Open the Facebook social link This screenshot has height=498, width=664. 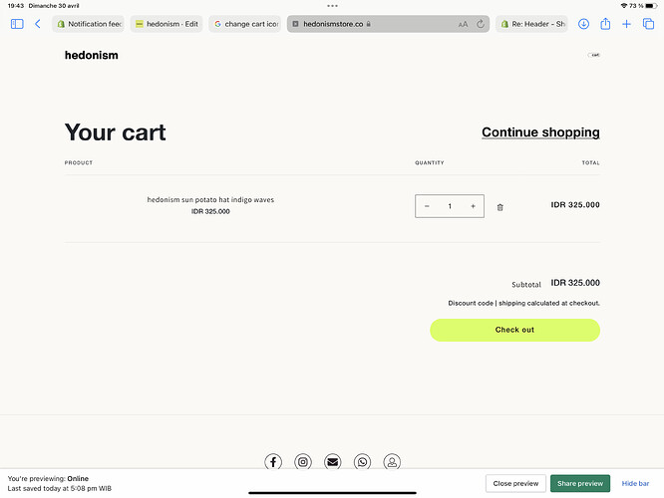click(x=273, y=462)
